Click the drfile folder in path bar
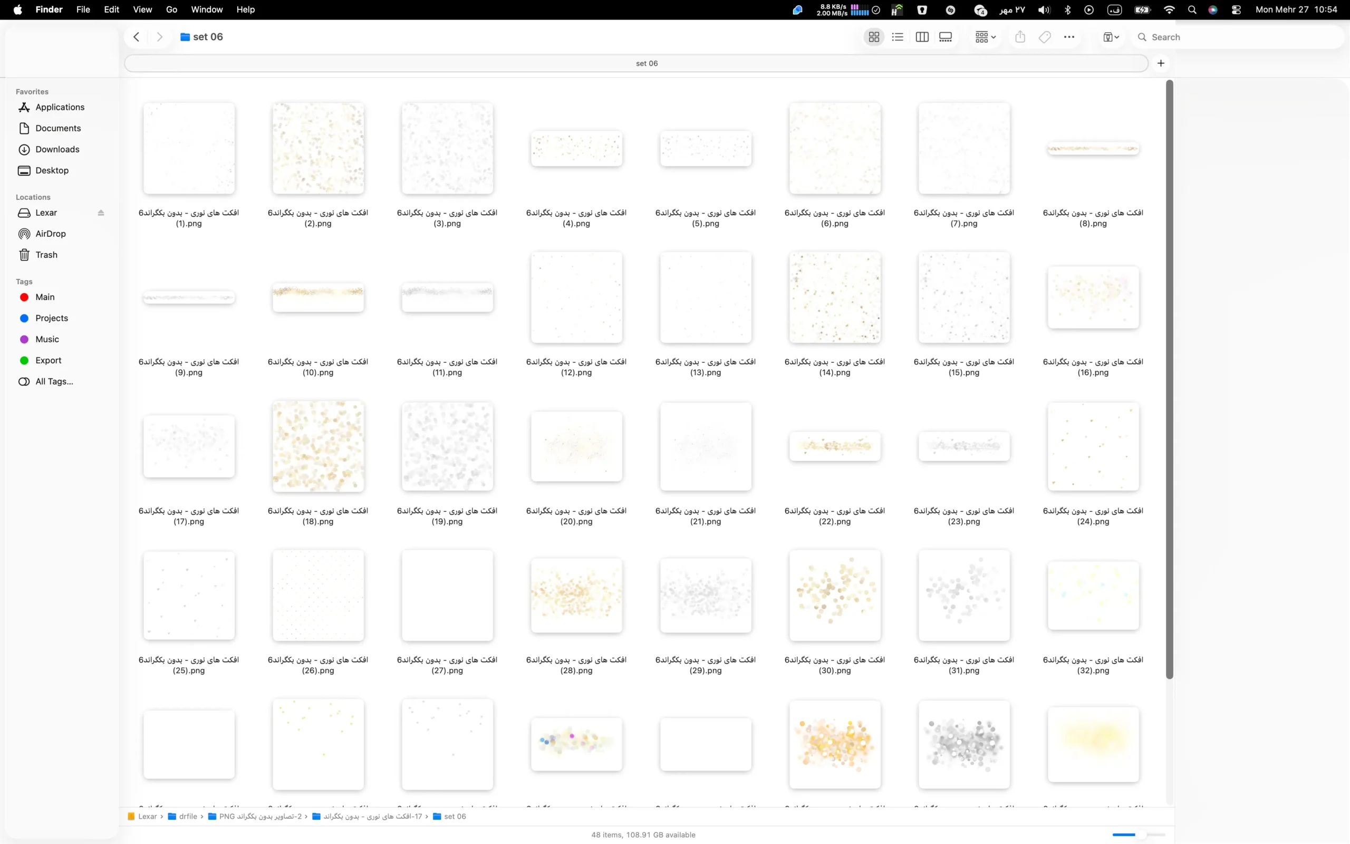The image size is (1350, 844). click(x=183, y=817)
